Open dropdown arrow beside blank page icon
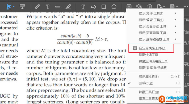The width and height of the screenshot is (189, 104). (x=177, y=7)
